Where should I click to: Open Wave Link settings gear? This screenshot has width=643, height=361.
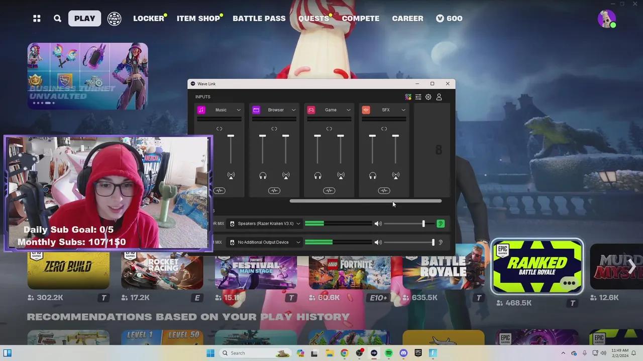[x=428, y=97]
